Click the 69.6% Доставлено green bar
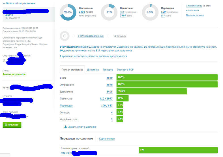 [152, 91]
